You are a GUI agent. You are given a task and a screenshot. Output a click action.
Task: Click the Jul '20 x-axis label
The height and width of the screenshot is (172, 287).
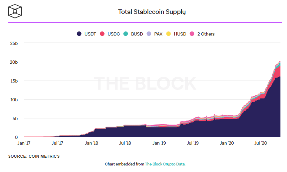pos(261,143)
